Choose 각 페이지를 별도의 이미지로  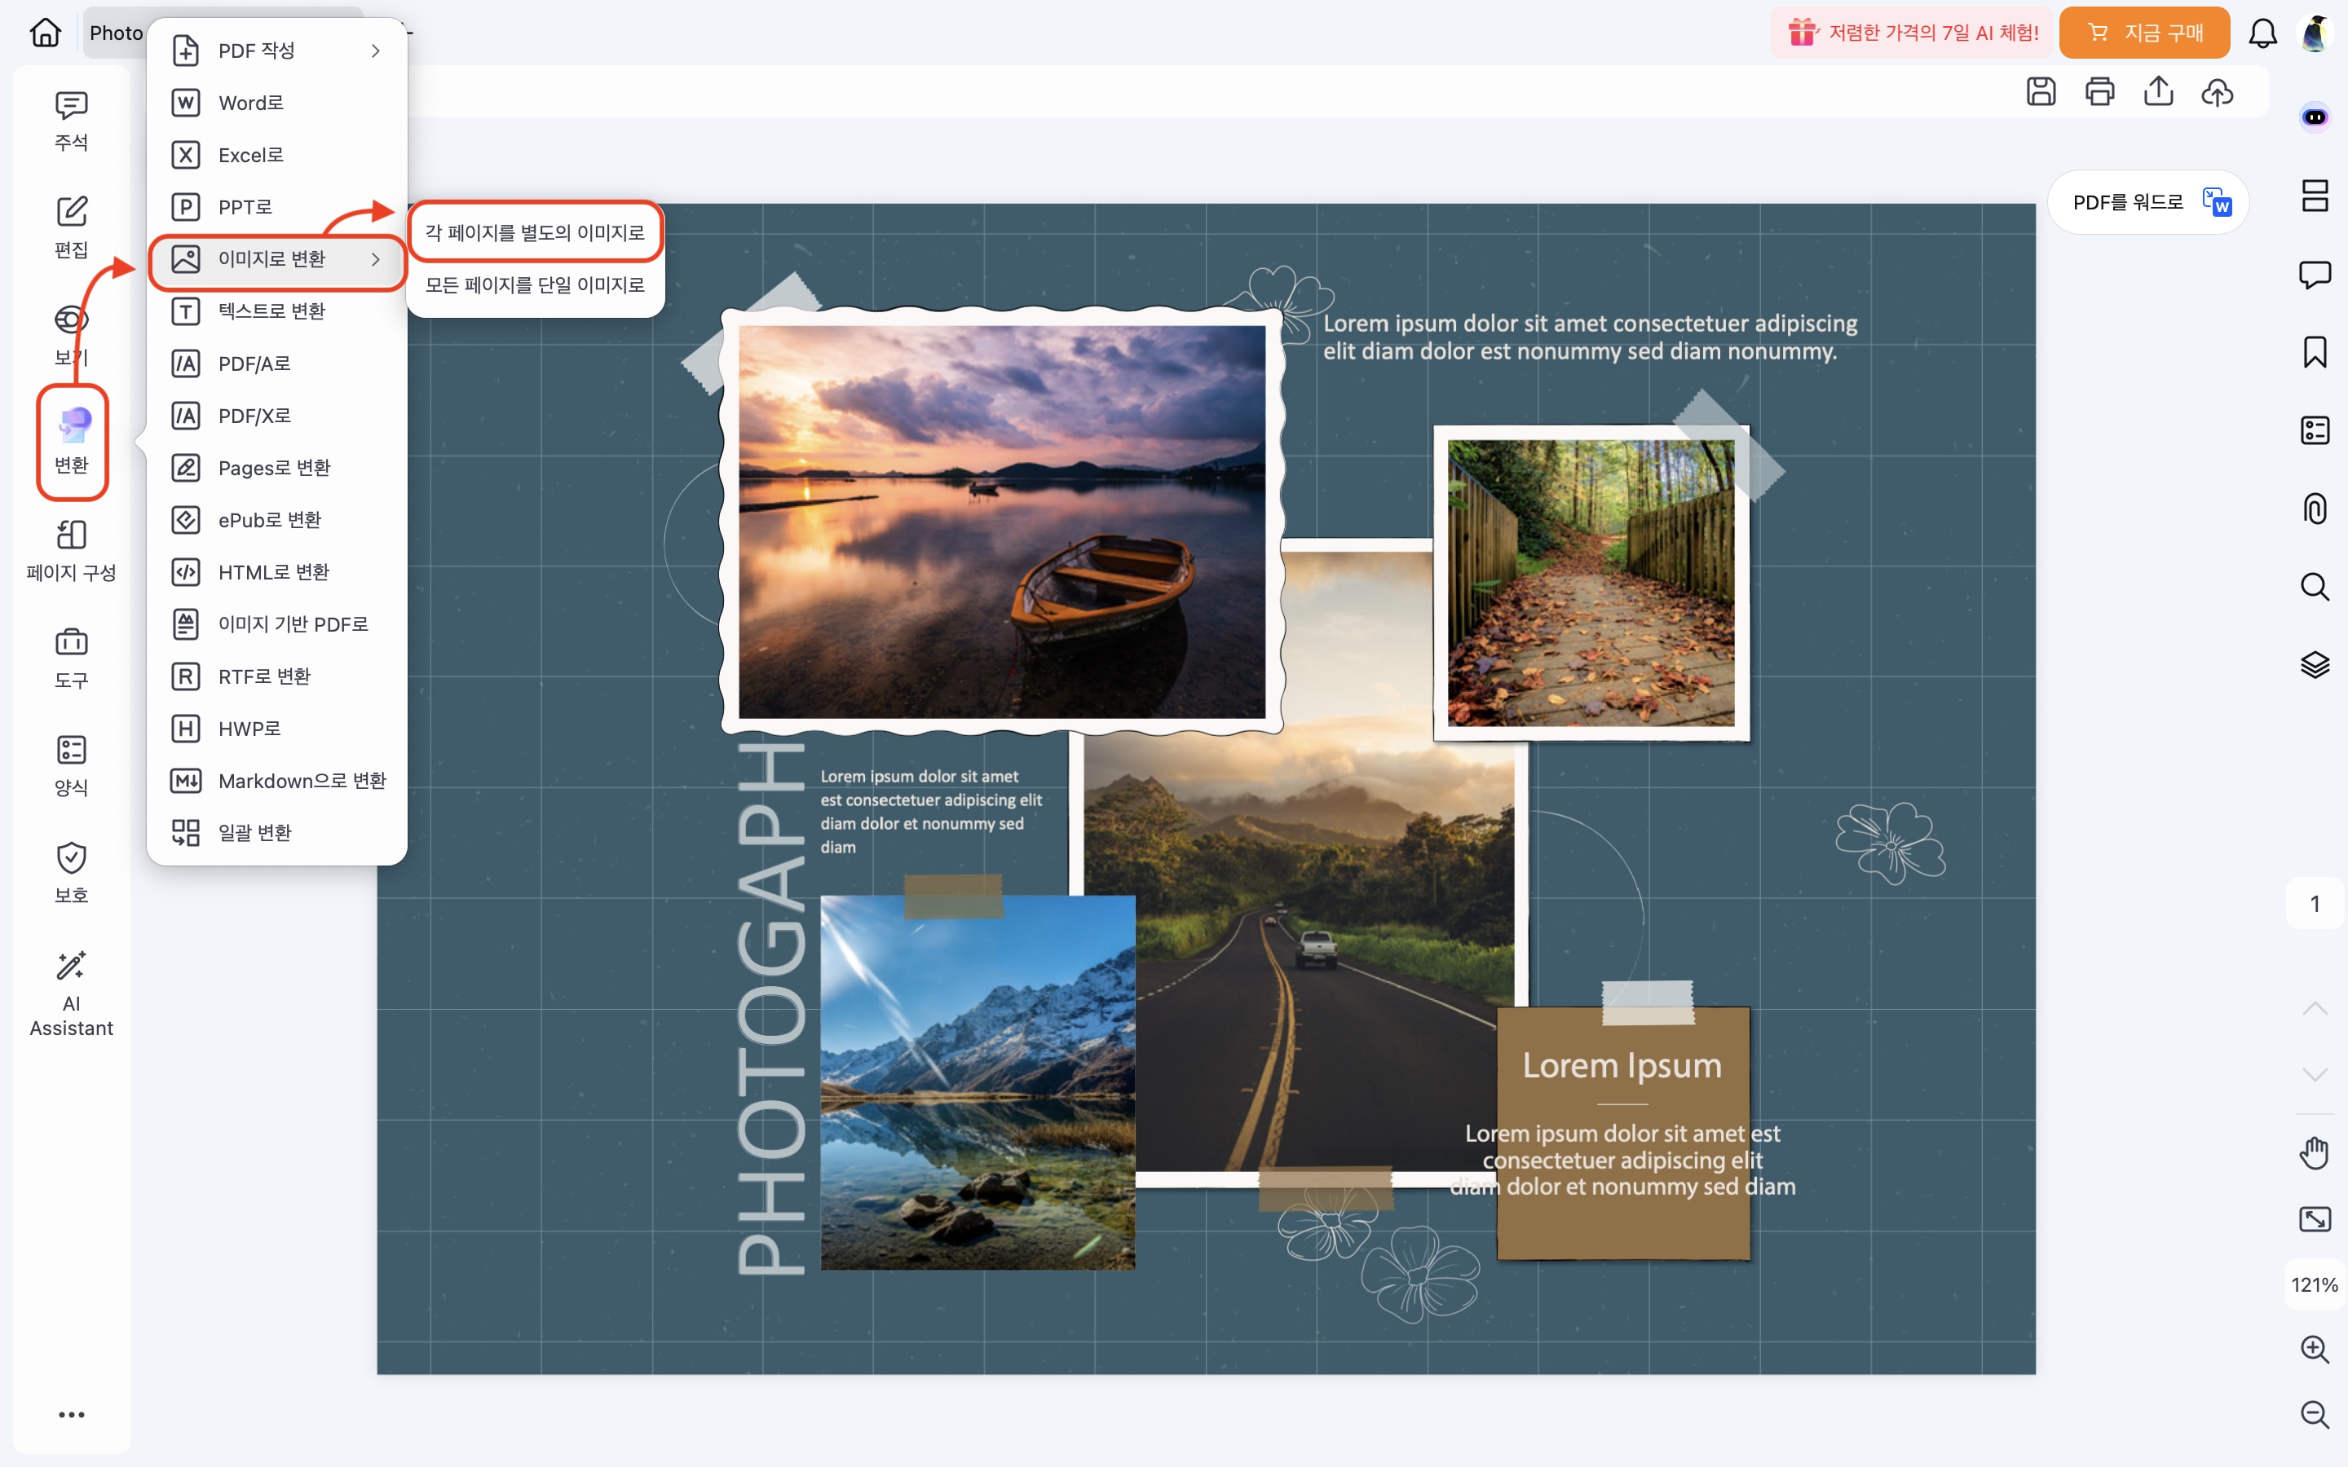[x=535, y=233]
